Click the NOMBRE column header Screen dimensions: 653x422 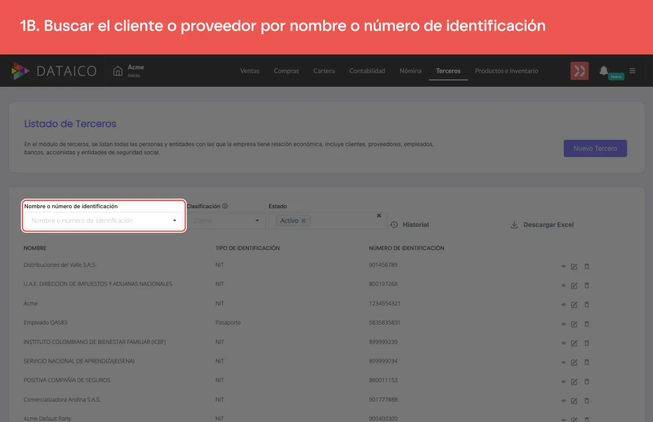35,248
